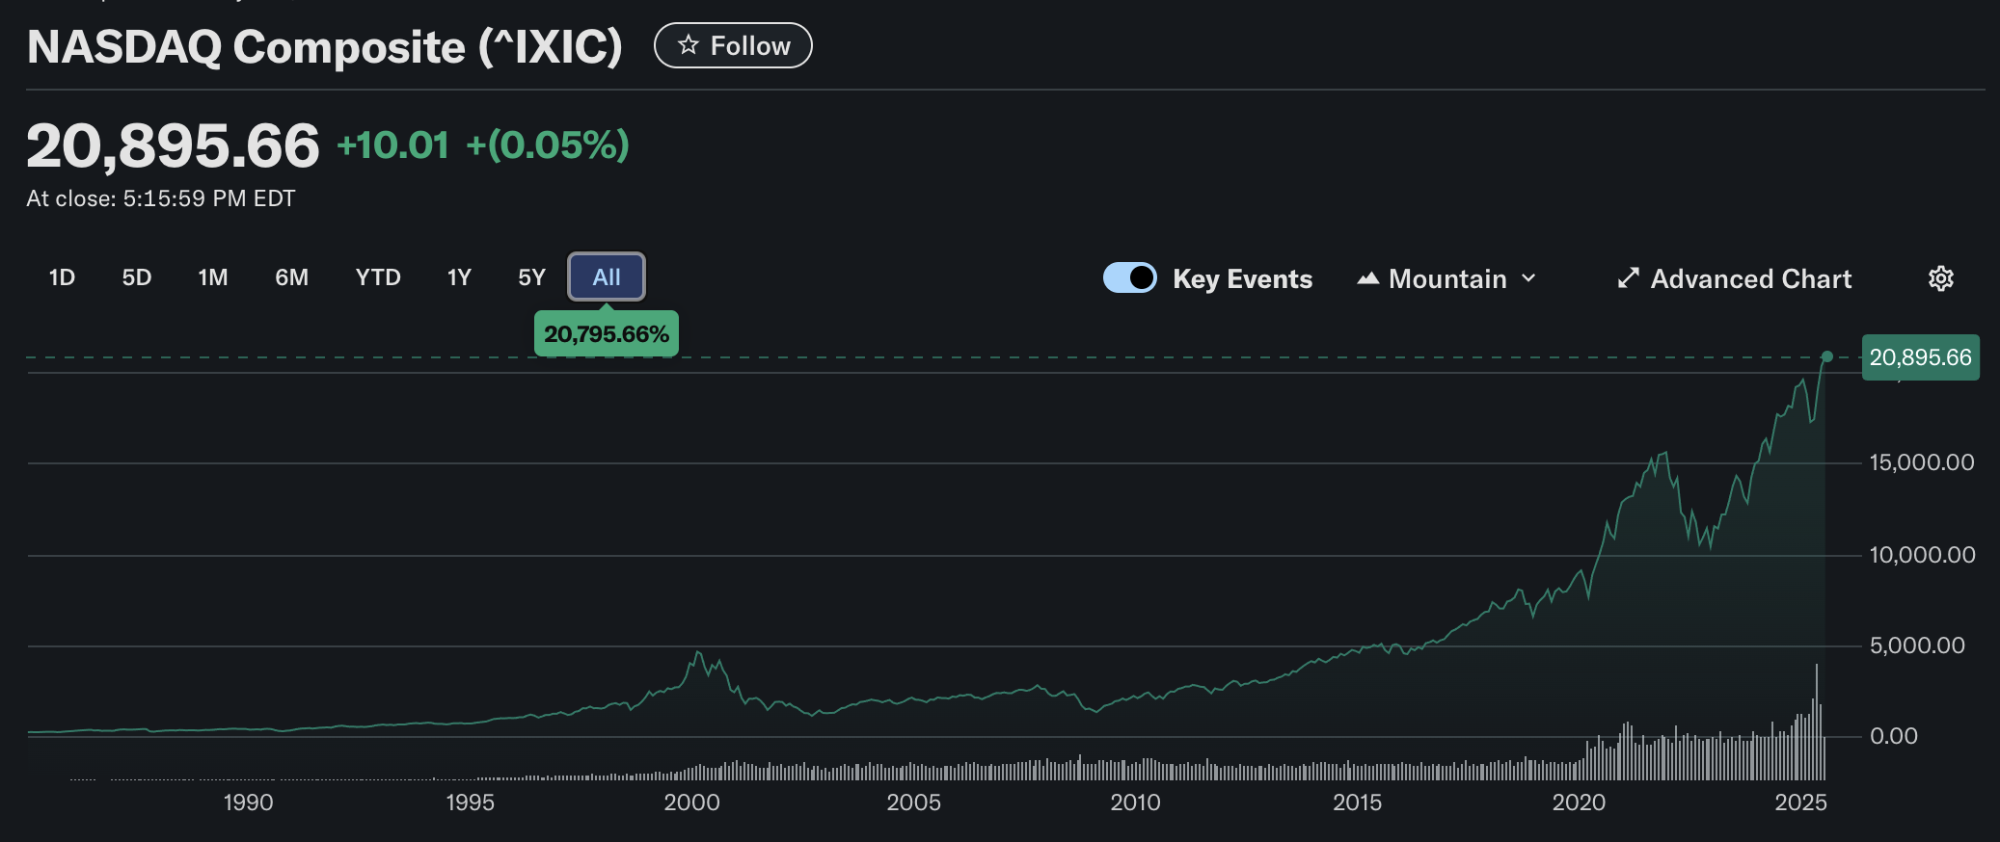Open chart settings gear icon
The image size is (2000, 842).
pos(1940,278)
